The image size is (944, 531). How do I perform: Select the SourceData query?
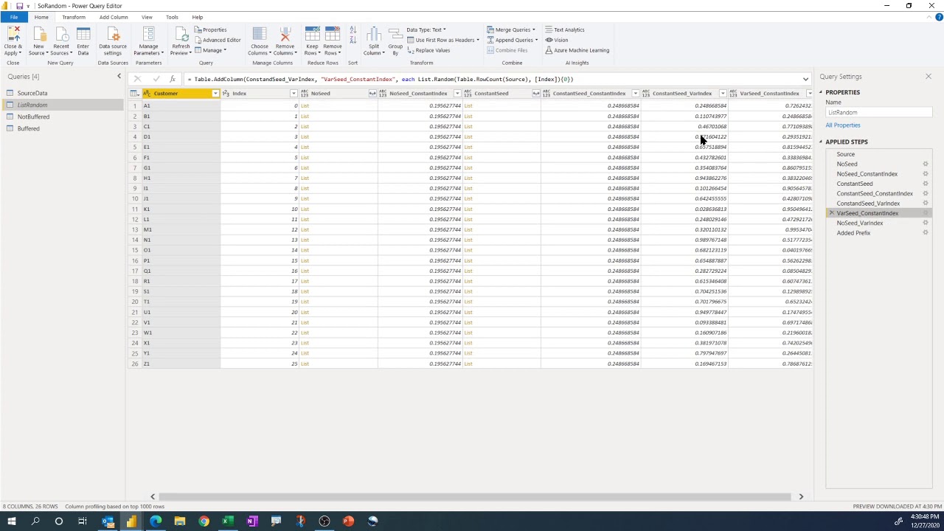point(32,93)
